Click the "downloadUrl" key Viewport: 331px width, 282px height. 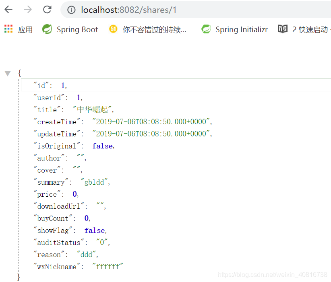click(x=59, y=206)
